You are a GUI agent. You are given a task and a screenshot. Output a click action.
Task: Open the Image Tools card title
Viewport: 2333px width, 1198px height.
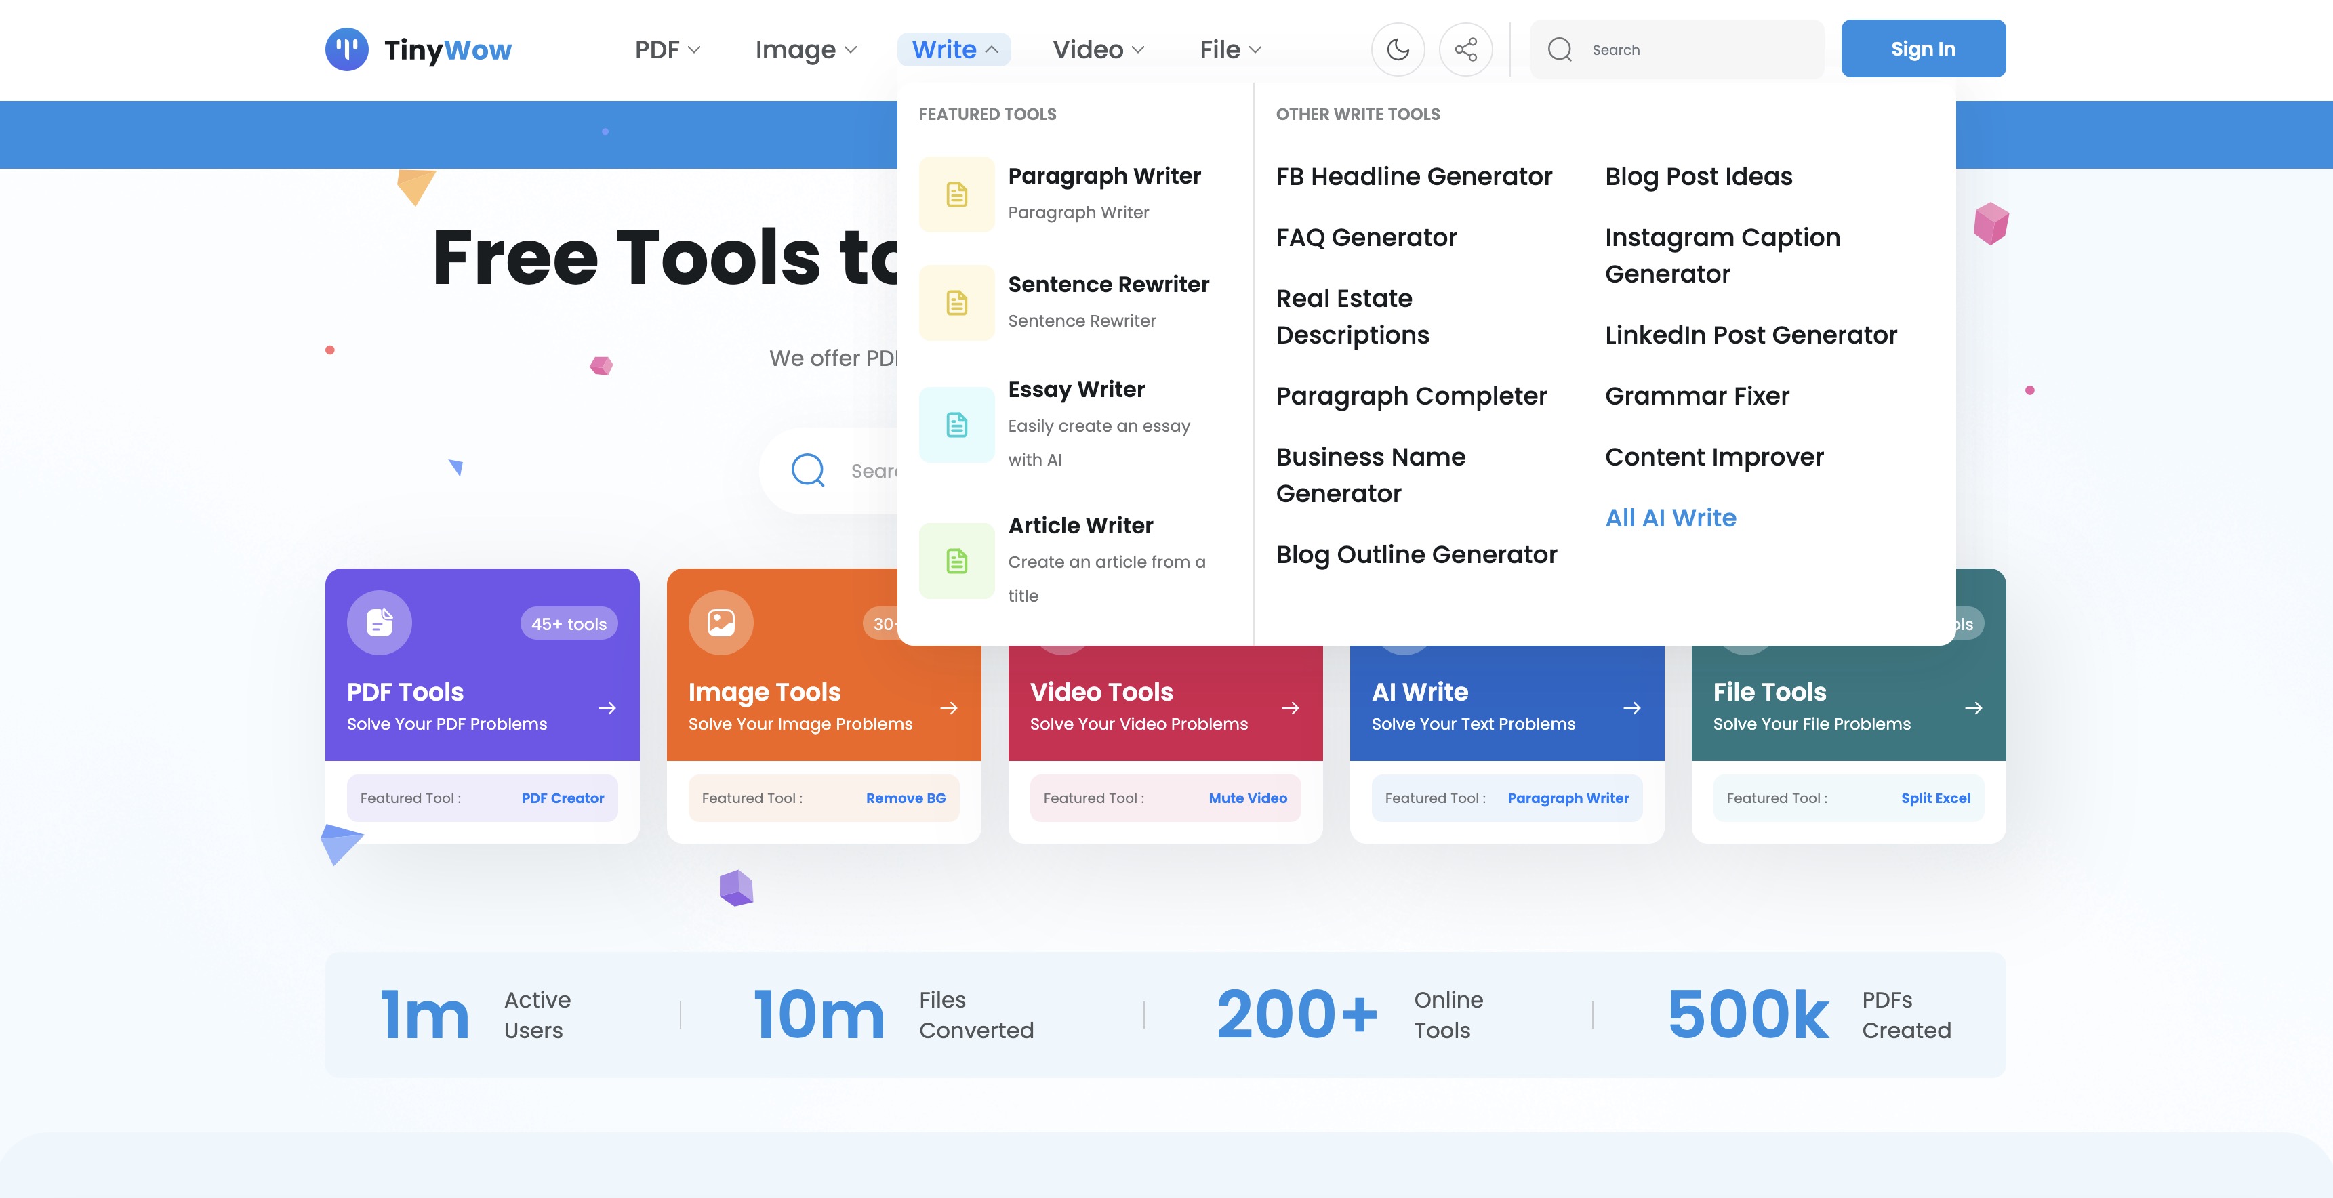765,692
